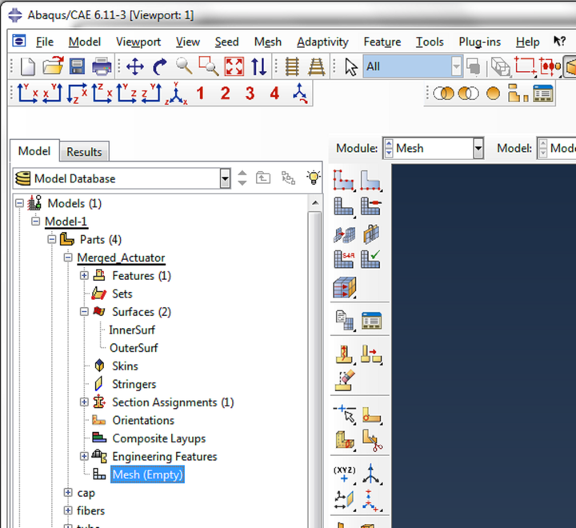
Task: Select the Rotate View tool
Action: pyautogui.click(x=159, y=67)
